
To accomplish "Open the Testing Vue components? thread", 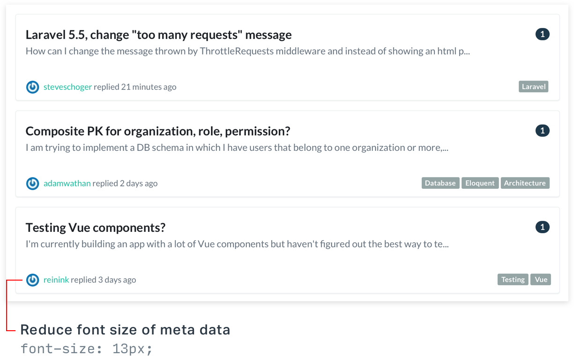I will [x=96, y=228].
